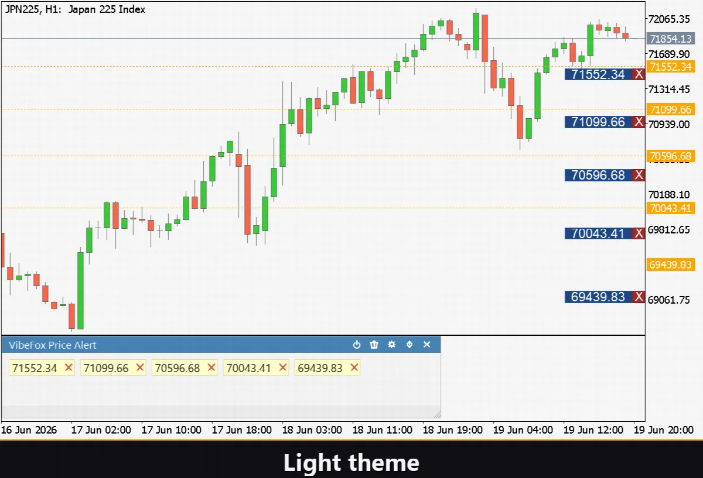Open alert settings with the gear icon

392,345
